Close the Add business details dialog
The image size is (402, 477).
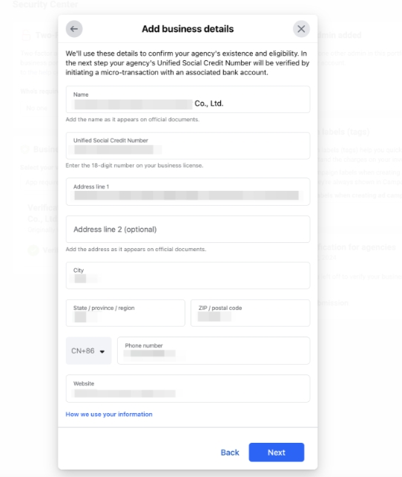coord(301,29)
